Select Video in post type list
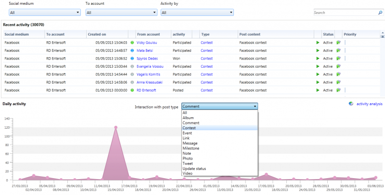 [x=220, y=173]
